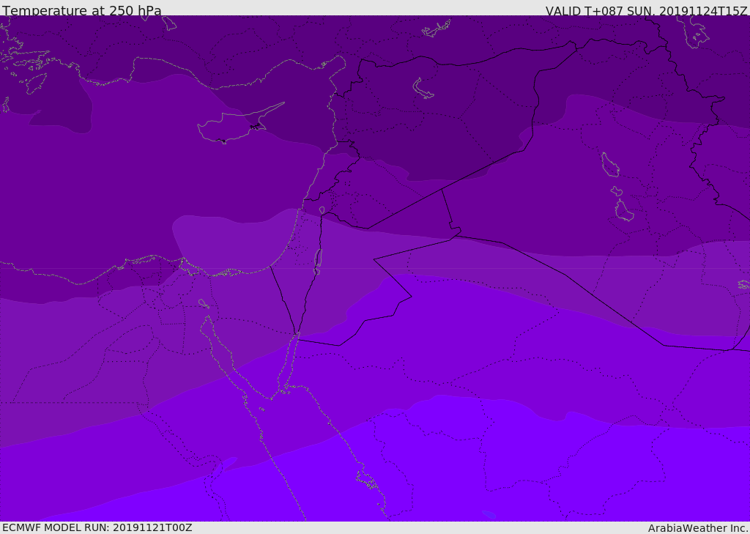
Task: Click the ArabiaWeather Inc. credit text
Action: [698, 528]
